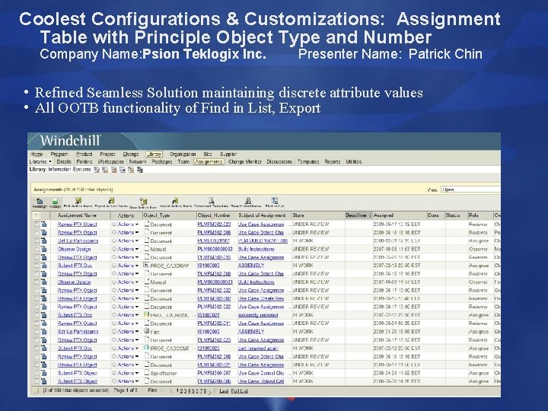
Task: Open the Actions menu in the PROE_CADDRAW row
Action: coord(128,266)
